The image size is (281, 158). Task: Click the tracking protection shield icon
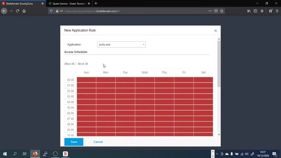(x=51, y=11)
